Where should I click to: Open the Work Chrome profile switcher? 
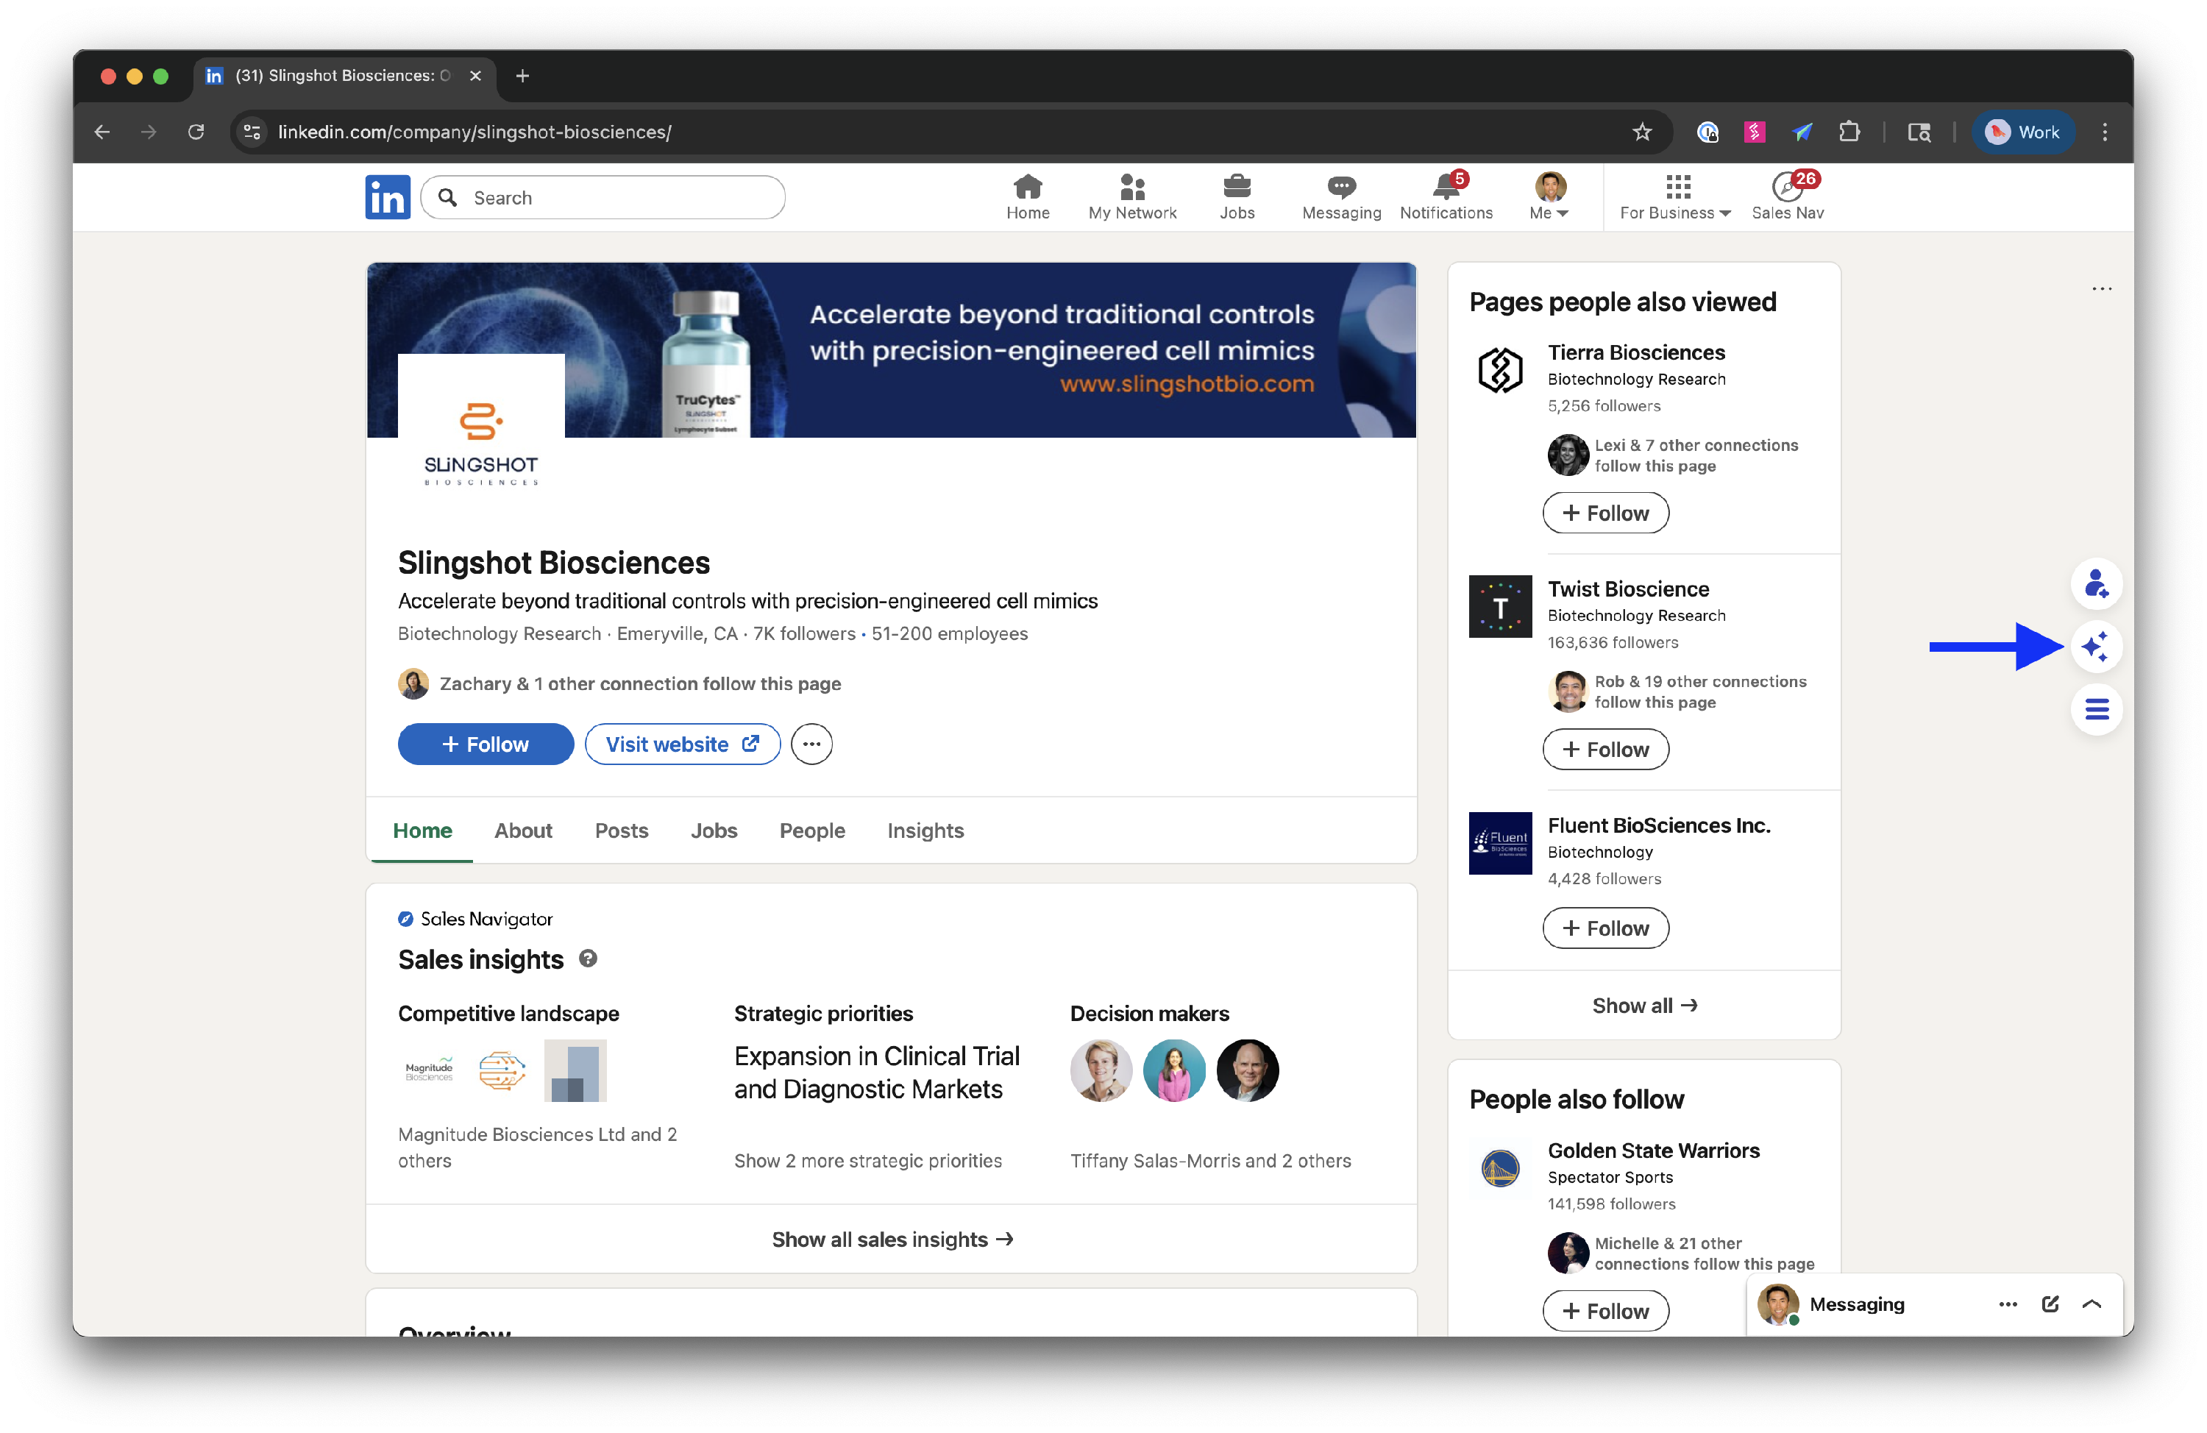[2022, 132]
